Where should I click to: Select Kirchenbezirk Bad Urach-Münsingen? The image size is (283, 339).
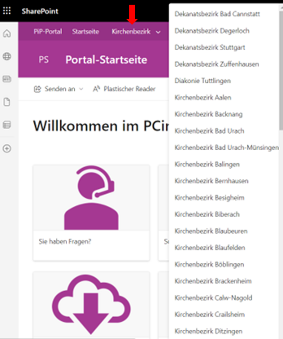(x=227, y=147)
